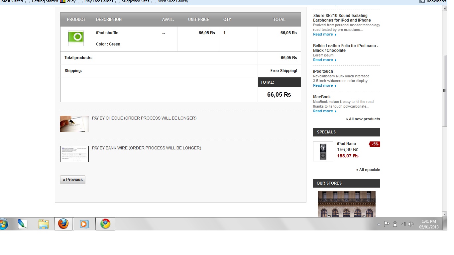Click the 'Total products:' label
454x255 pixels.
tap(78, 58)
